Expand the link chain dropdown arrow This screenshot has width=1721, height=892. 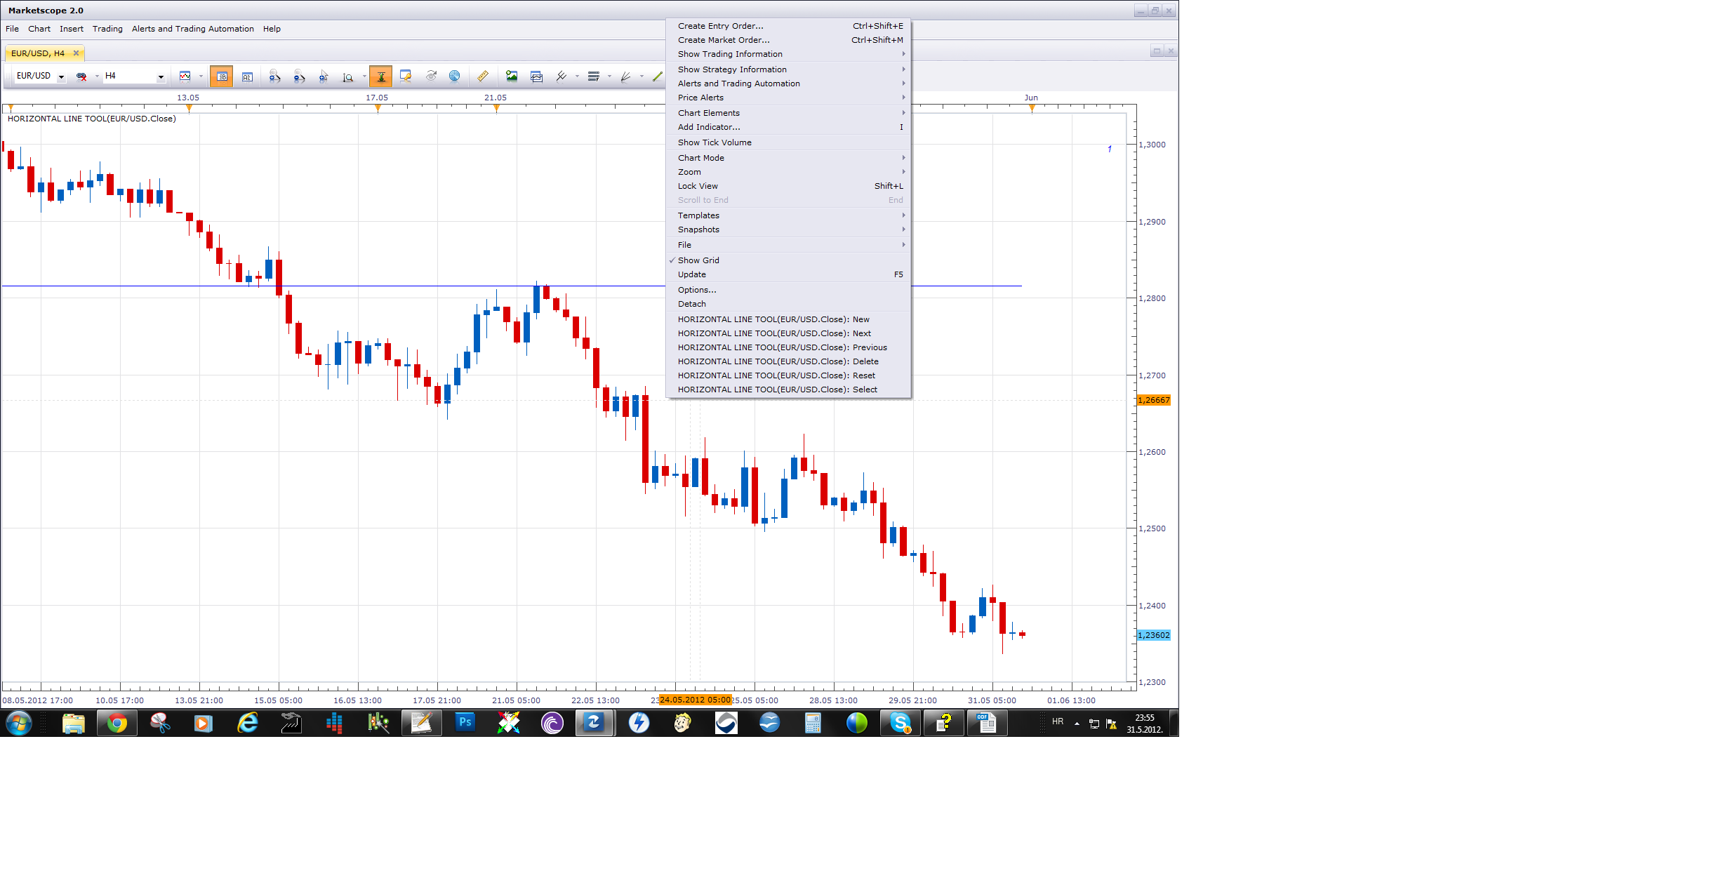click(x=97, y=76)
